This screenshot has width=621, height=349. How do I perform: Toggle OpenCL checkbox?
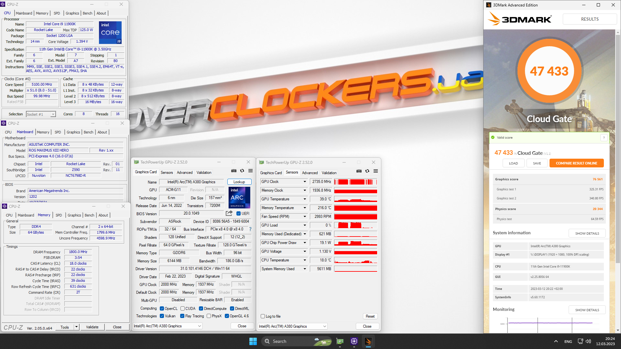(x=162, y=309)
